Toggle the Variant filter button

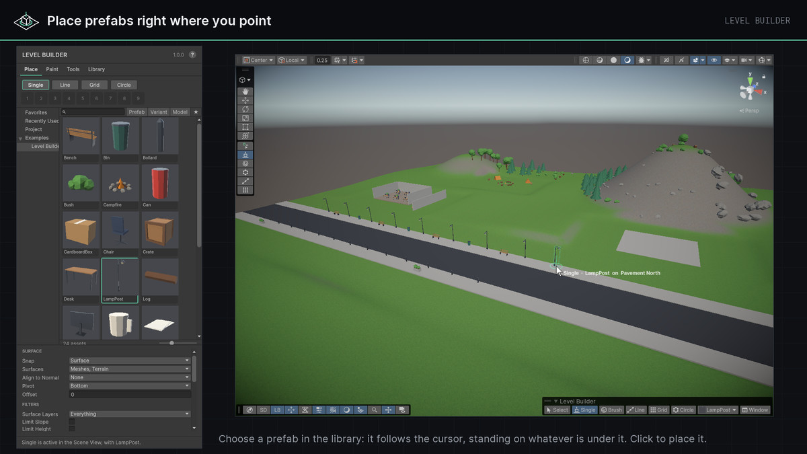159,112
